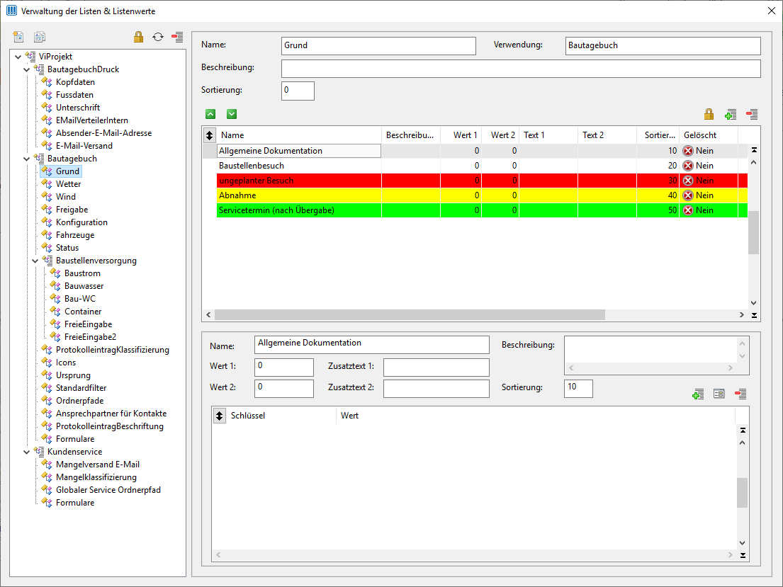
Task: Open ProtokolleintragKlassifizierung list
Action: (x=113, y=350)
